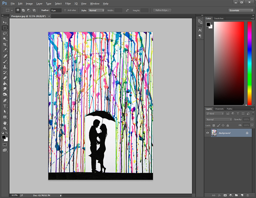Select the Path Selection tool
The image size is (256, 198).
pos(5,112)
